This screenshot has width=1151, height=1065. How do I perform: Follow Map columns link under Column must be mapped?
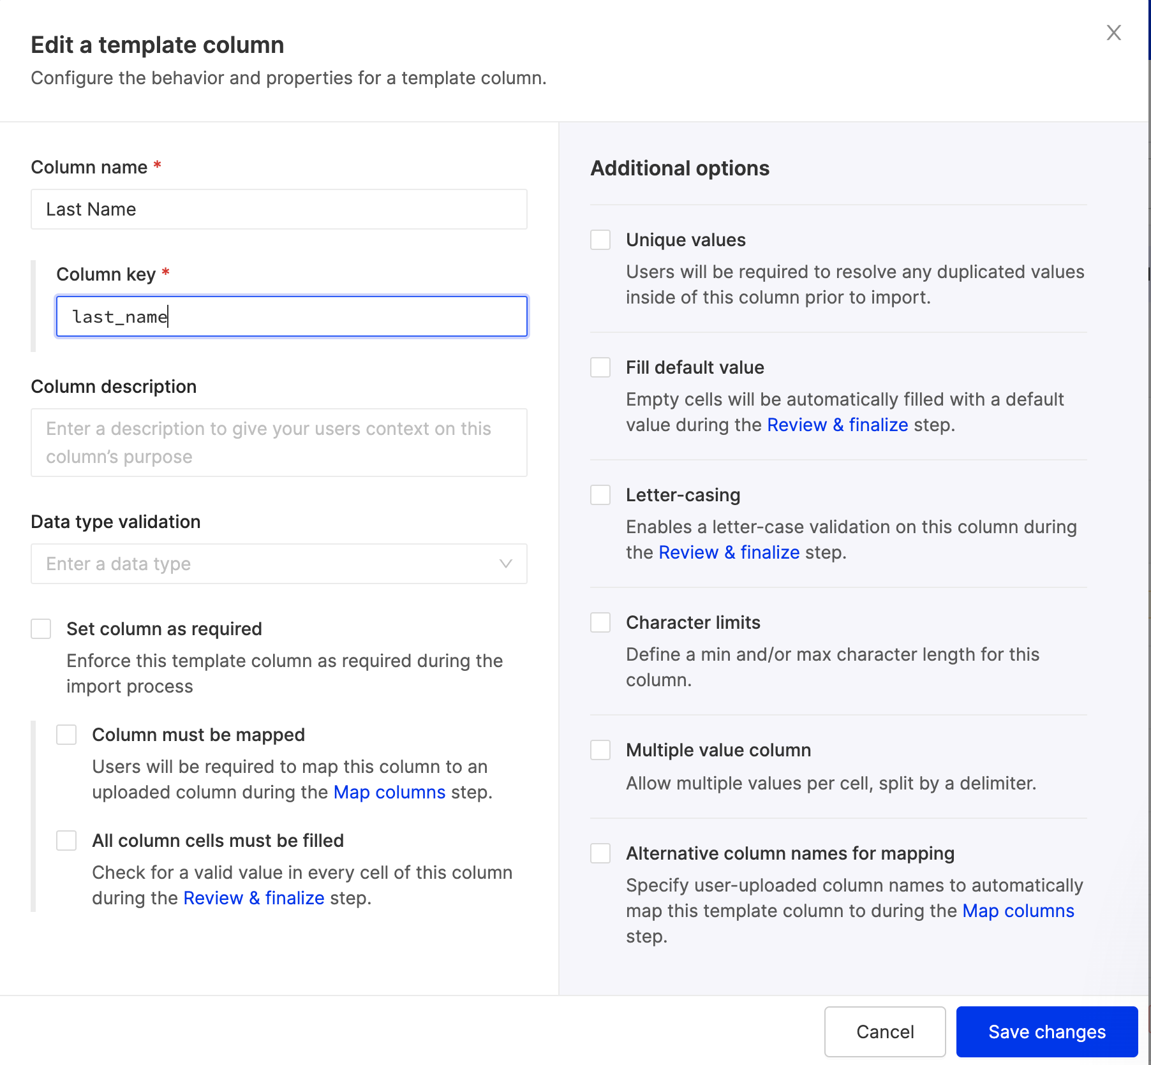(389, 792)
